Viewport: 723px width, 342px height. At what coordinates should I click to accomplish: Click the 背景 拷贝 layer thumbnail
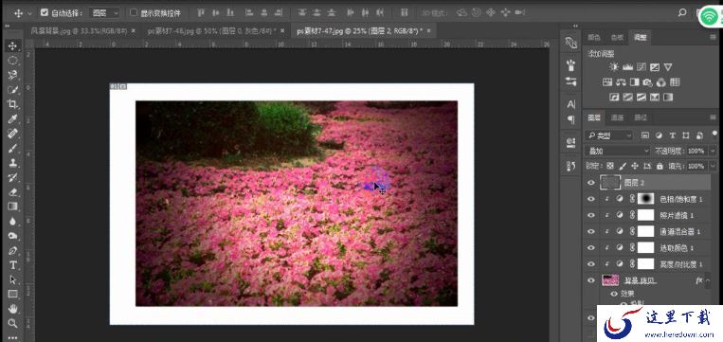[x=610, y=279]
